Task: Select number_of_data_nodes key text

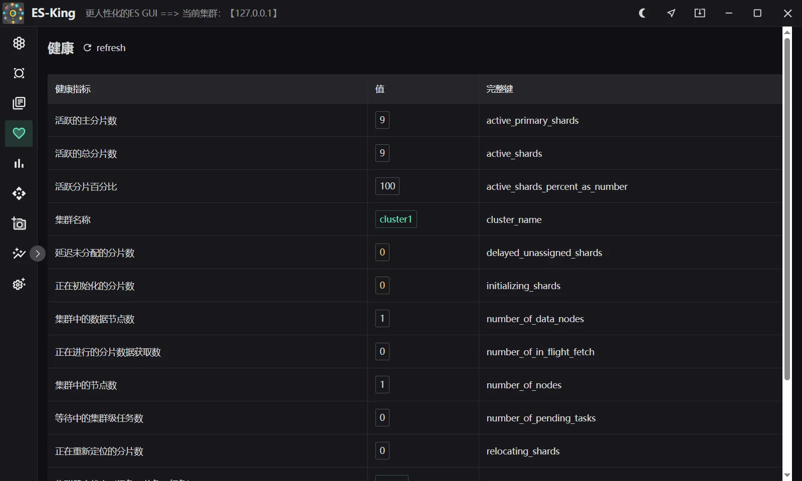Action: pos(535,319)
